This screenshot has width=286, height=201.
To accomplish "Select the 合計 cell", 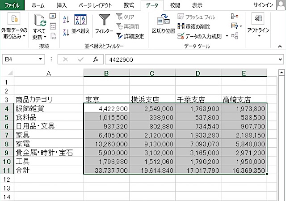I will click(x=49, y=171).
